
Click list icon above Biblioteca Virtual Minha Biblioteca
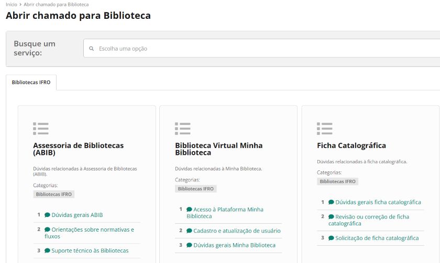[x=183, y=129]
